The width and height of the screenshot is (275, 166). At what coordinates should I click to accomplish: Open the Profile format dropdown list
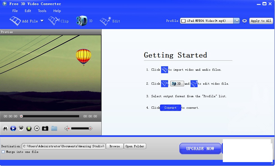point(237,21)
